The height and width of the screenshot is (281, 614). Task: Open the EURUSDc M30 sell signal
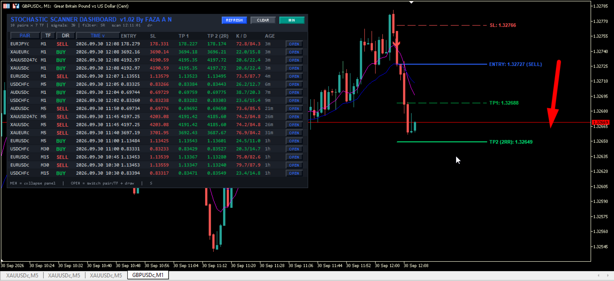pos(294,165)
